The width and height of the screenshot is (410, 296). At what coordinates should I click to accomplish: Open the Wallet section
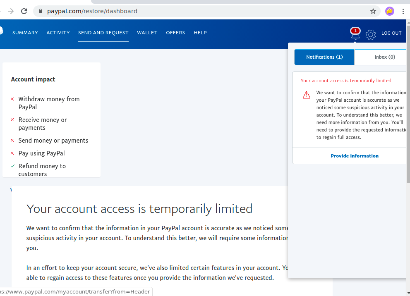tap(147, 33)
